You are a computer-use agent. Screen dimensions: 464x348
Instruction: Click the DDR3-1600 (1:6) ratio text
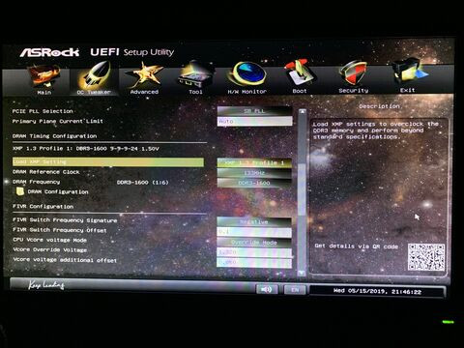143,183
